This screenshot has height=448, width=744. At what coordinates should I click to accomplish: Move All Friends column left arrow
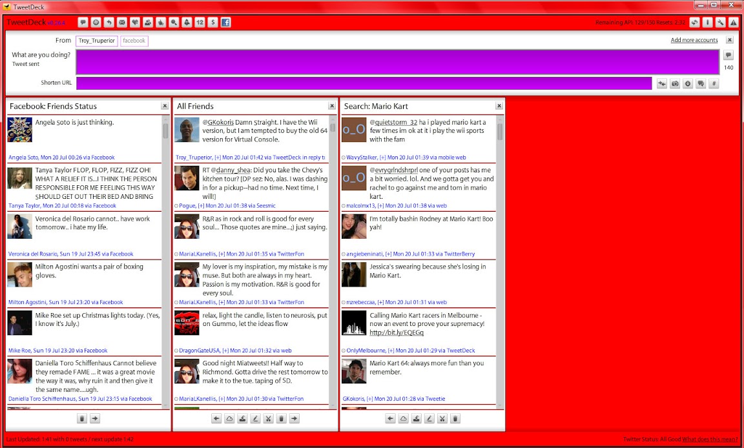216,418
